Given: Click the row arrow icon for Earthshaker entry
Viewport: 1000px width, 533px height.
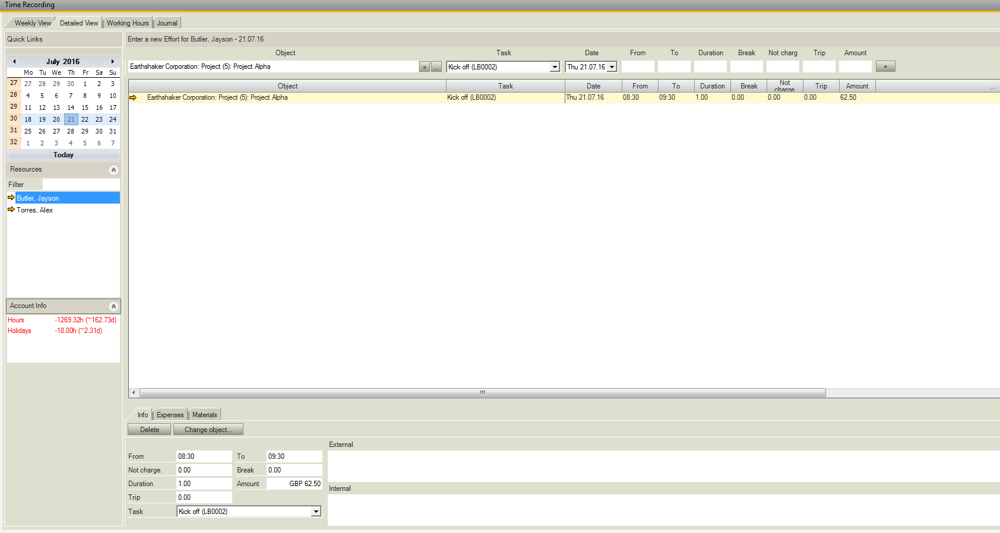Looking at the screenshot, I should 133,97.
